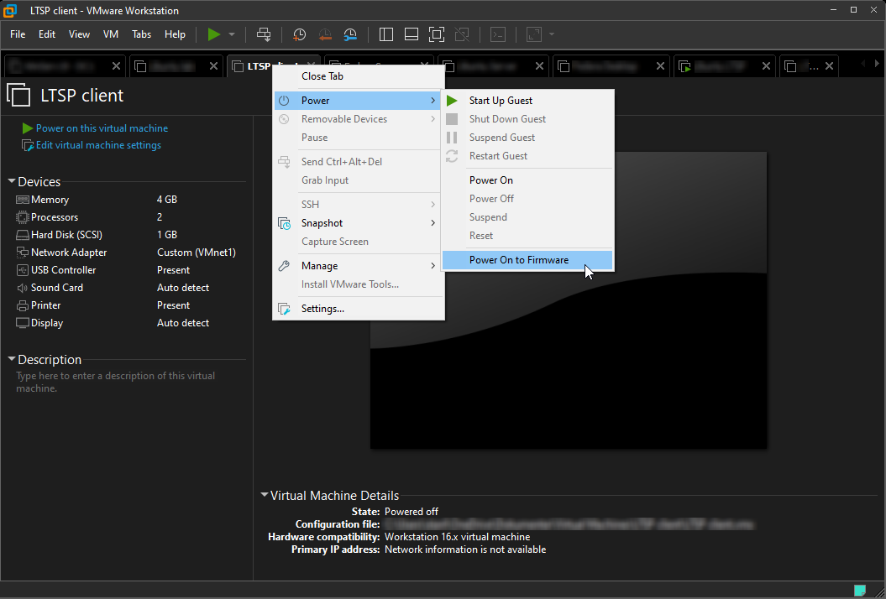Screen dimensions: 886x599
Task: Open the power options dropdown arrow in the toolbar
Action: pos(232,34)
